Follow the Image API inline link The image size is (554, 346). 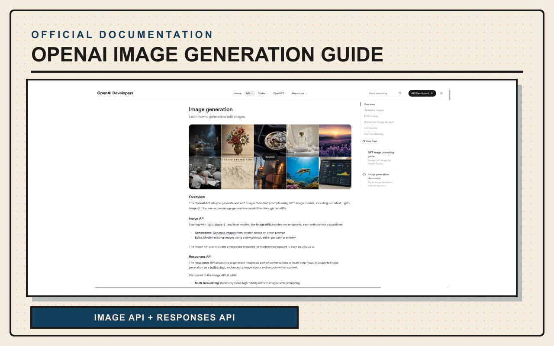[x=263, y=224]
